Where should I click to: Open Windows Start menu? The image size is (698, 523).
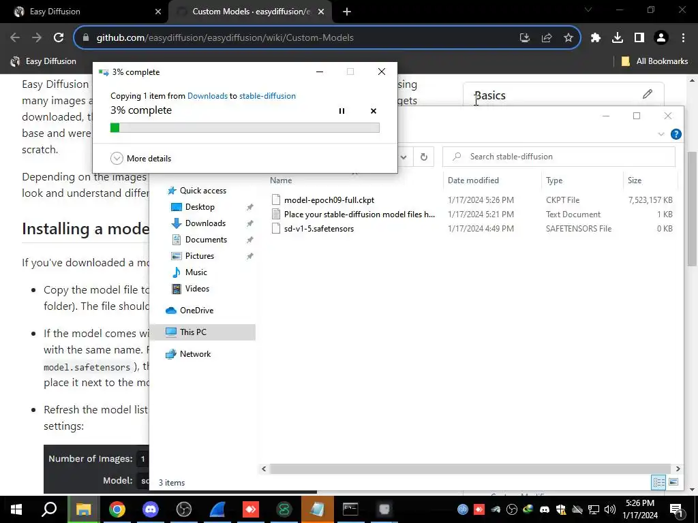(x=16, y=509)
